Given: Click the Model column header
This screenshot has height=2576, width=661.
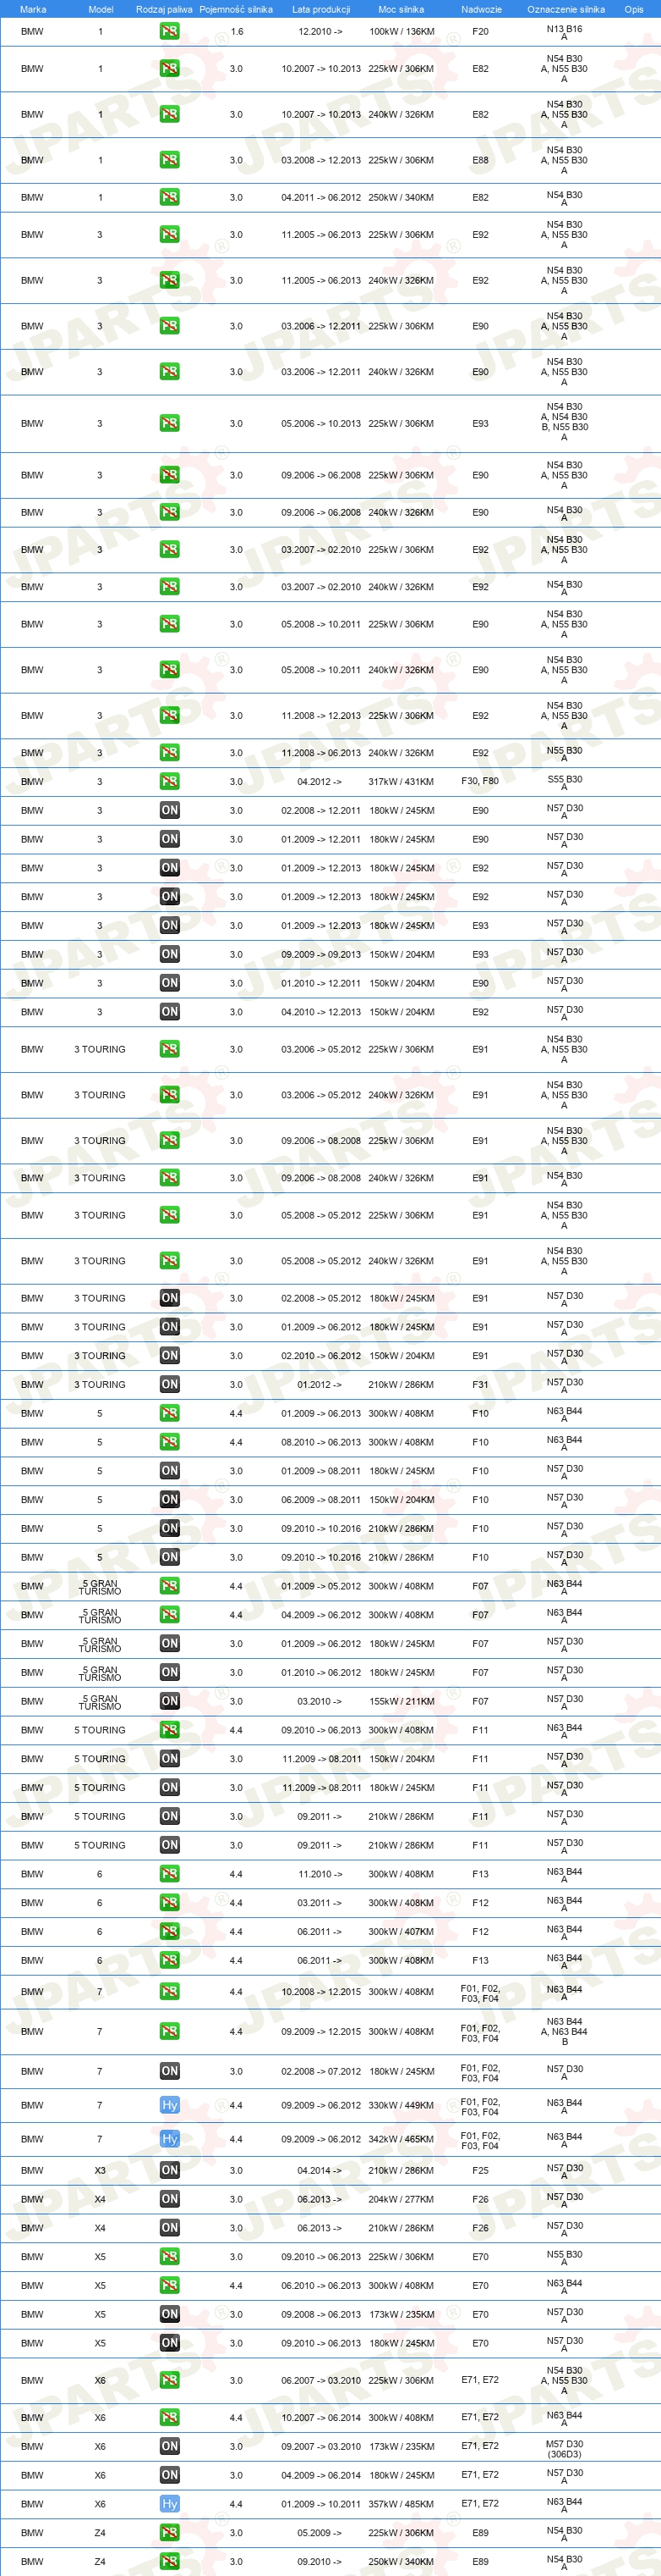Looking at the screenshot, I should 101,9.
